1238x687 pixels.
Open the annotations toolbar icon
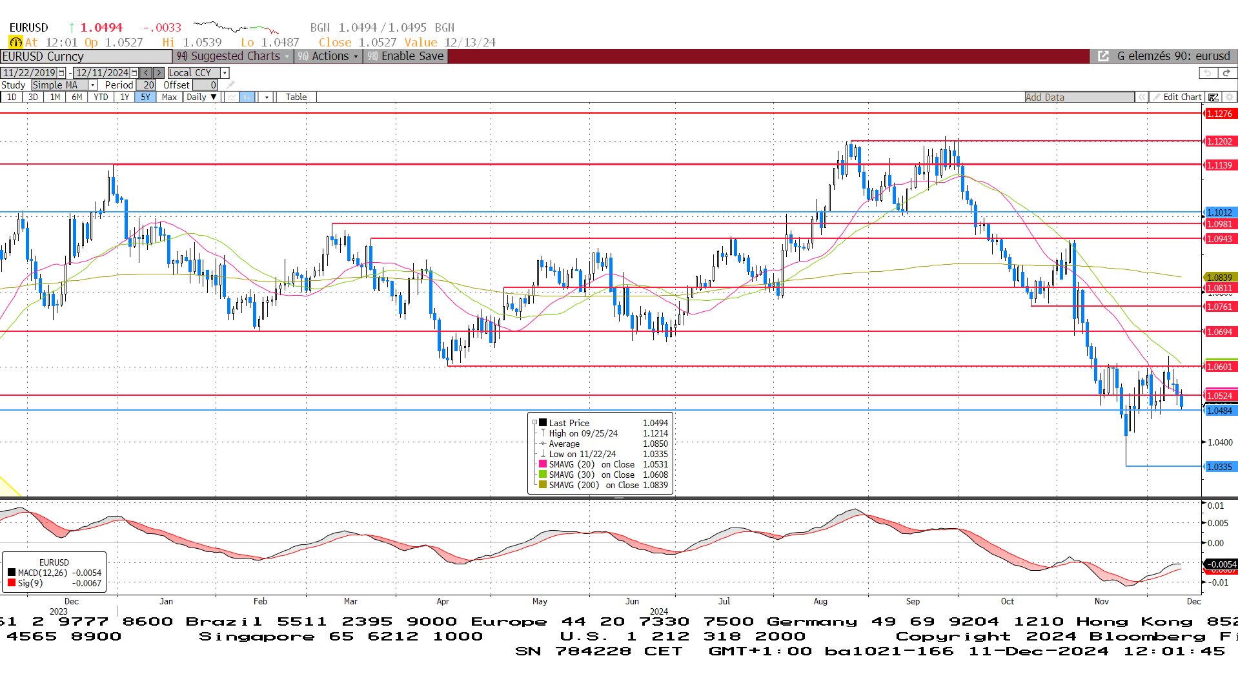coord(1213,97)
